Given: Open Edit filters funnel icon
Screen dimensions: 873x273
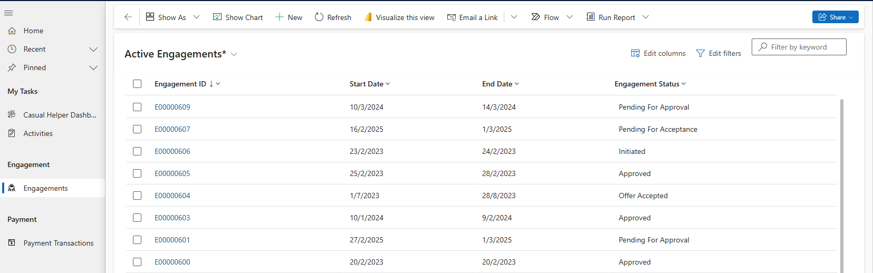Looking at the screenshot, I should point(701,53).
